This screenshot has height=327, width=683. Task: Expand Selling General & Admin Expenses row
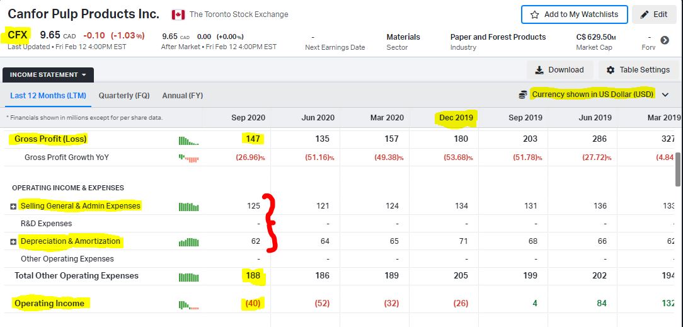(x=13, y=207)
